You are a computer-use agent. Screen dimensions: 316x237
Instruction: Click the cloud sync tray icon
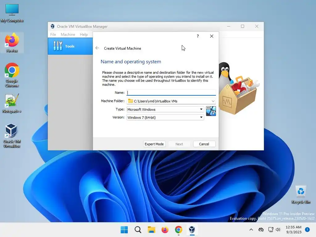[x=261, y=230]
